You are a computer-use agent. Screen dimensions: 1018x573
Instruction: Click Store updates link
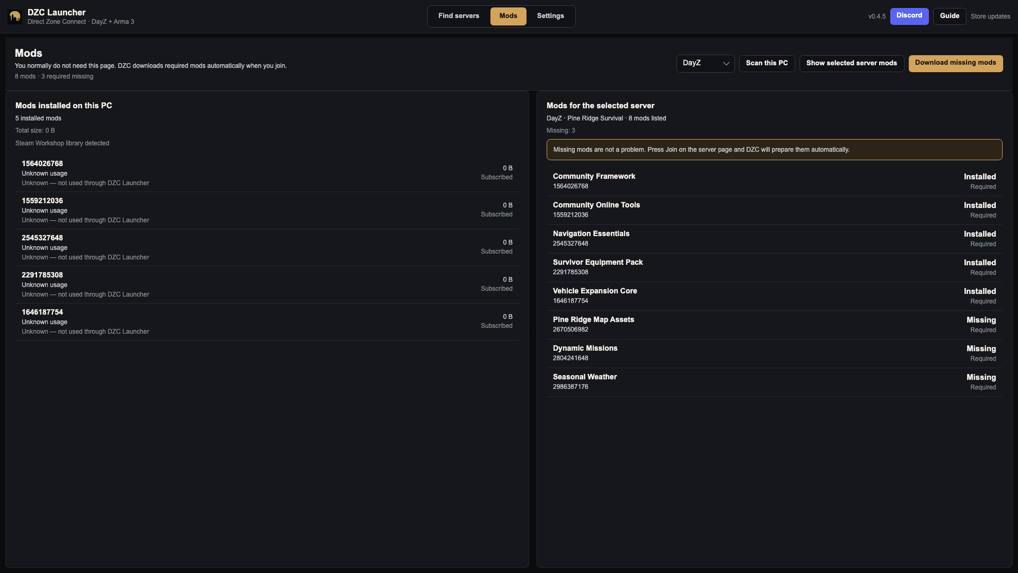pyautogui.click(x=990, y=16)
